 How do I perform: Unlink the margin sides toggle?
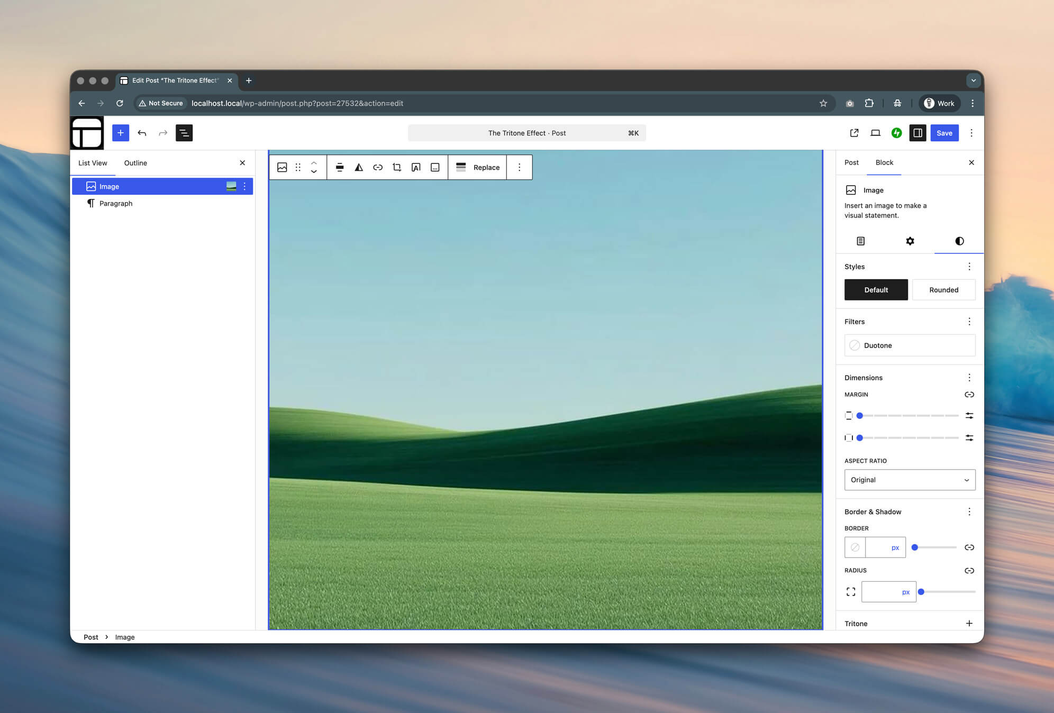click(969, 395)
